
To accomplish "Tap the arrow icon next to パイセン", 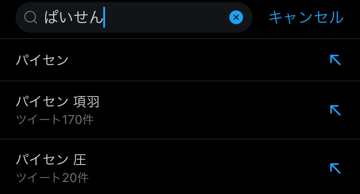I will pyautogui.click(x=335, y=60).
